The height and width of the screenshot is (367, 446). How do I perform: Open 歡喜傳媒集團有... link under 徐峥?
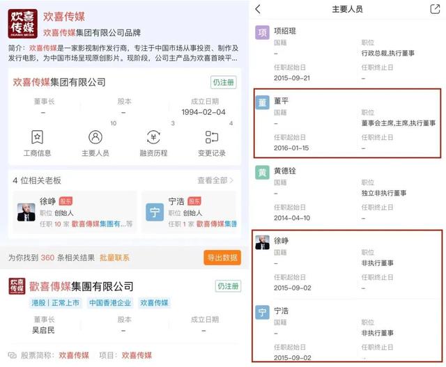[x=99, y=224]
